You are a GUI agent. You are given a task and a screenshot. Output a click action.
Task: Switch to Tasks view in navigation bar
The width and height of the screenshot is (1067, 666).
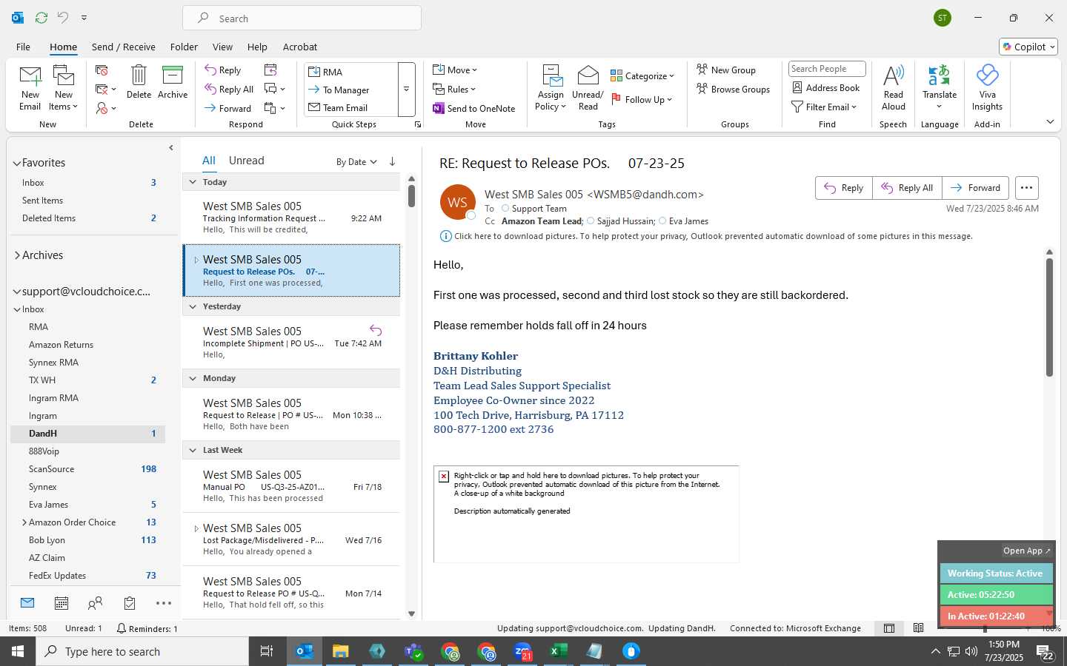point(130,603)
